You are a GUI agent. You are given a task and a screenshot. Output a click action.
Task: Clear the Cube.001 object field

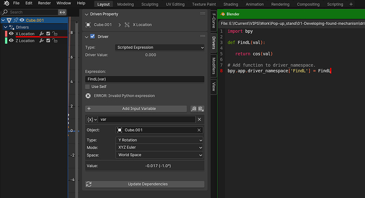coord(199,130)
